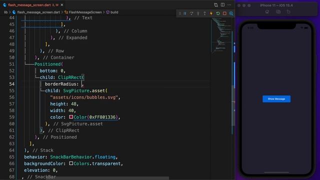The height and width of the screenshot is (180, 320).
Task: Click the backgroundColor property name
Action: 43,163
